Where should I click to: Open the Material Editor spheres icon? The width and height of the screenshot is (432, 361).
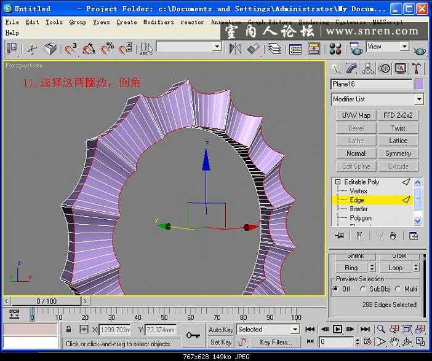[x=335, y=48]
